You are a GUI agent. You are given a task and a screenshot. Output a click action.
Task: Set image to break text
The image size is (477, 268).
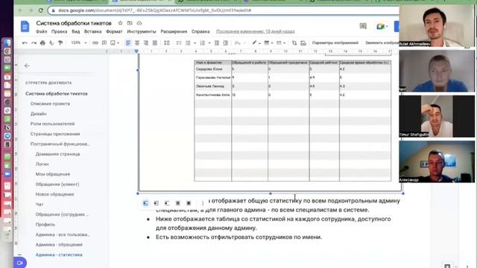click(x=167, y=203)
